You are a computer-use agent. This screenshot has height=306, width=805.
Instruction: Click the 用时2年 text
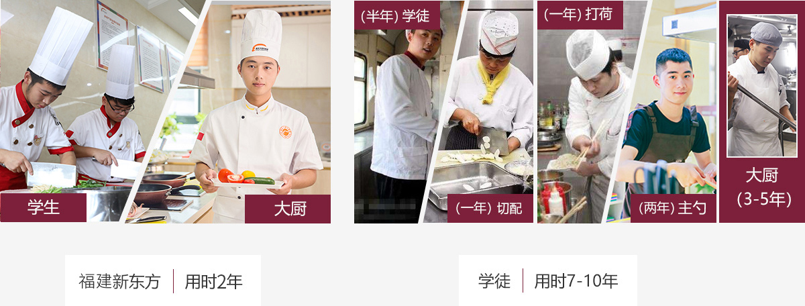pyautogui.click(x=213, y=281)
